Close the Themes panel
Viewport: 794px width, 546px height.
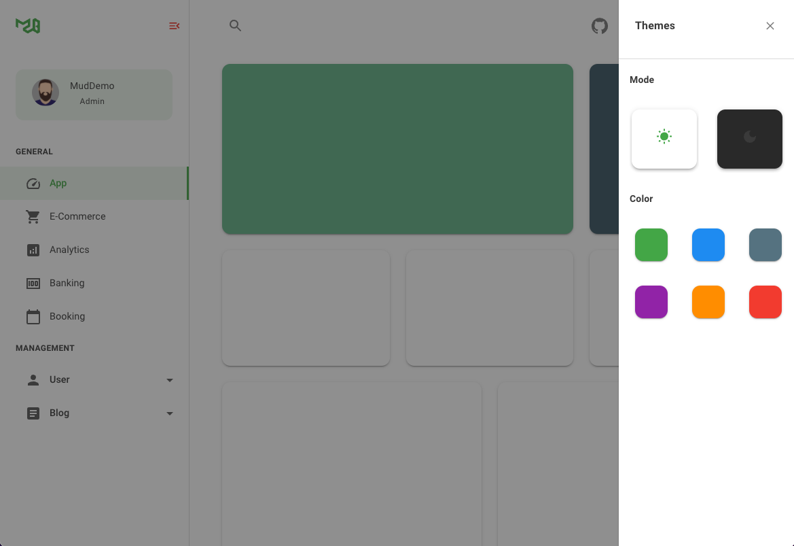770,25
